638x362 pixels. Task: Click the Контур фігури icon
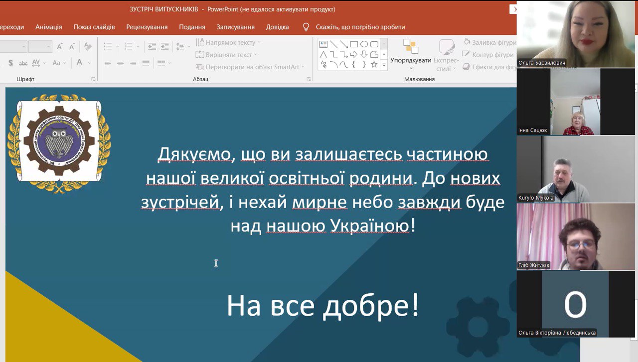[467, 54]
